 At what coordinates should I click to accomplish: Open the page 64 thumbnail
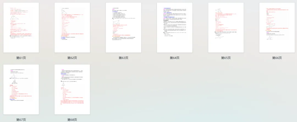[x=175, y=28]
